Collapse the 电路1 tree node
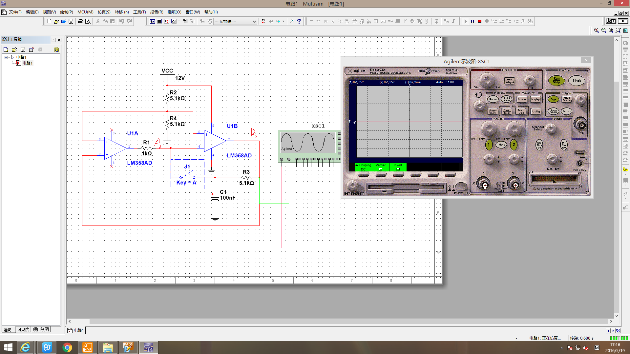The height and width of the screenshot is (354, 630). point(6,57)
